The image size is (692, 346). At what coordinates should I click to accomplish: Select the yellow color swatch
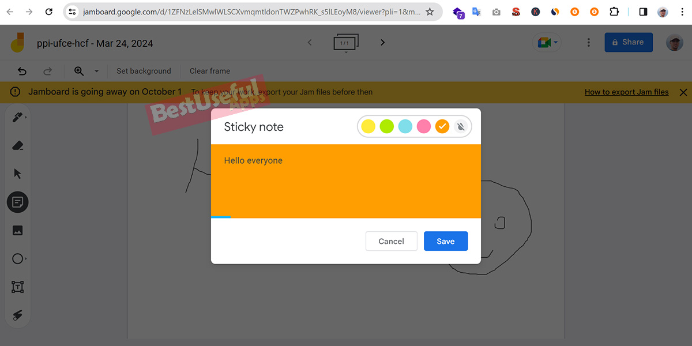tap(368, 126)
